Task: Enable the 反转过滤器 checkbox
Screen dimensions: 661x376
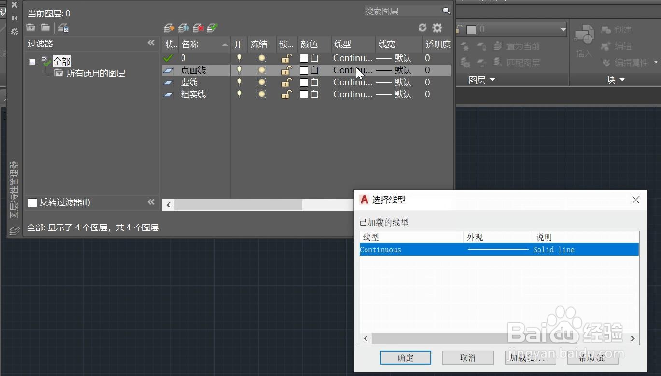Action: 32,202
